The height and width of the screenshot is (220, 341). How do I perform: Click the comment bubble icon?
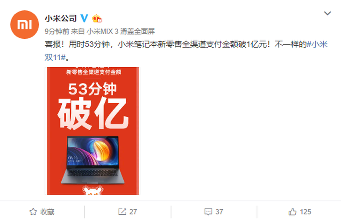tap(208, 212)
